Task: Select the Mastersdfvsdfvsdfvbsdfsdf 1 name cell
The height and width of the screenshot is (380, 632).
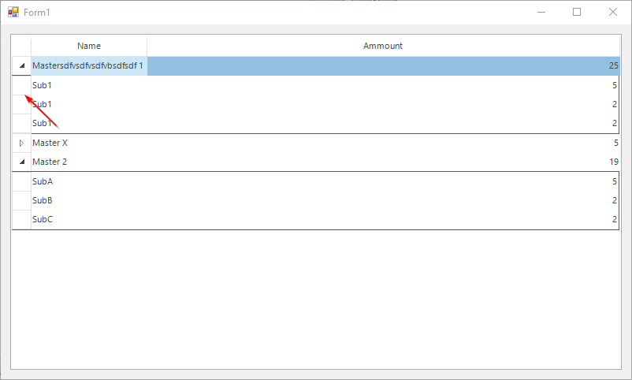Action: 88,66
